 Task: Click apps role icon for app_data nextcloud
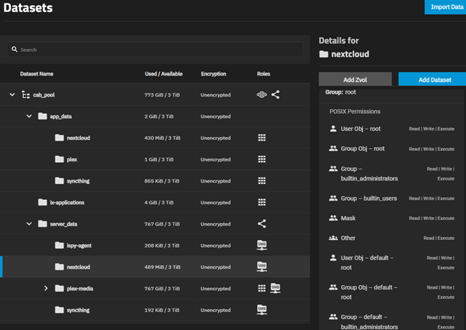click(x=262, y=138)
